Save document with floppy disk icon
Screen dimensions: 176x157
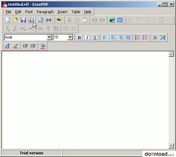[23, 20]
